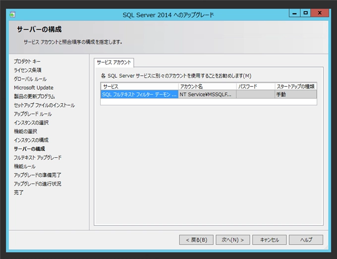337x259 pixels.
Task: Click the パスワード column header
Action: 256,86
